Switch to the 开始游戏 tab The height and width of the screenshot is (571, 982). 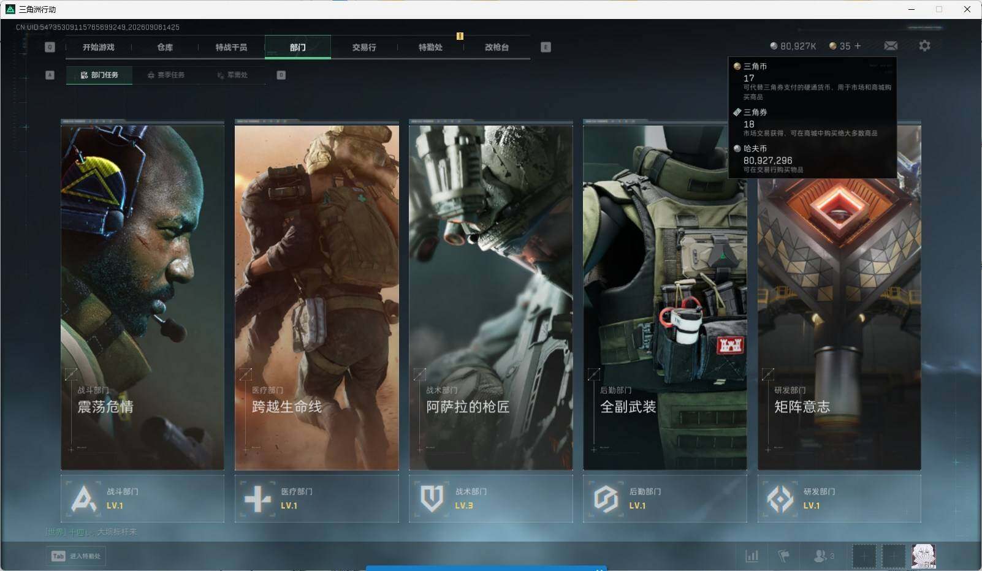(99, 47)
